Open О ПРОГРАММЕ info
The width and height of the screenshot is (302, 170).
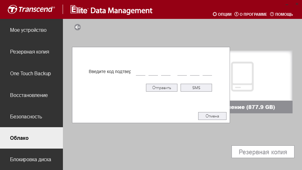(x=251, y=14)
